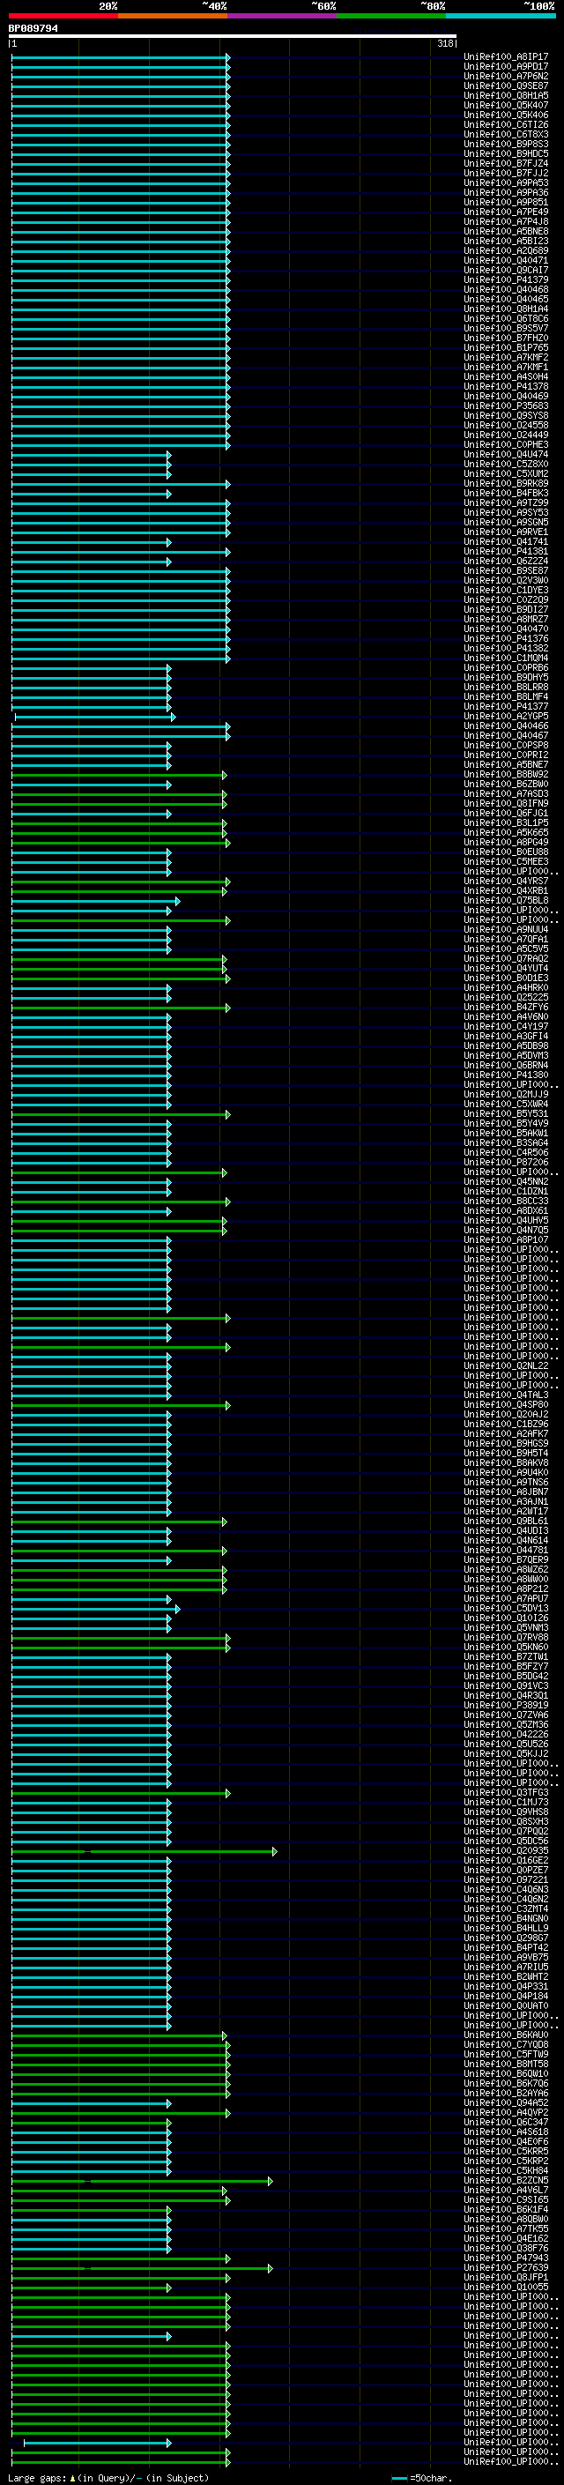Select hit label UniRef100_B8BW92
The height and width of the screenshot is (2485, 564).
(x=506, y=775)
